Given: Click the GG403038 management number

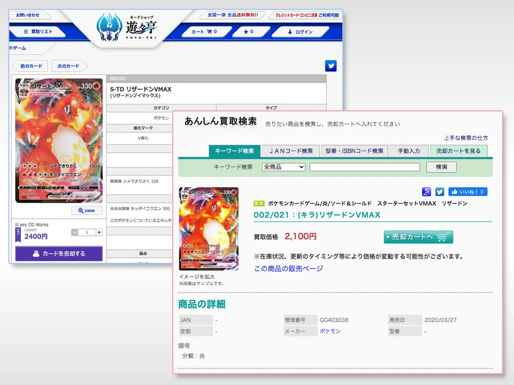Looking at the screenshot, I should coord(334,320).
